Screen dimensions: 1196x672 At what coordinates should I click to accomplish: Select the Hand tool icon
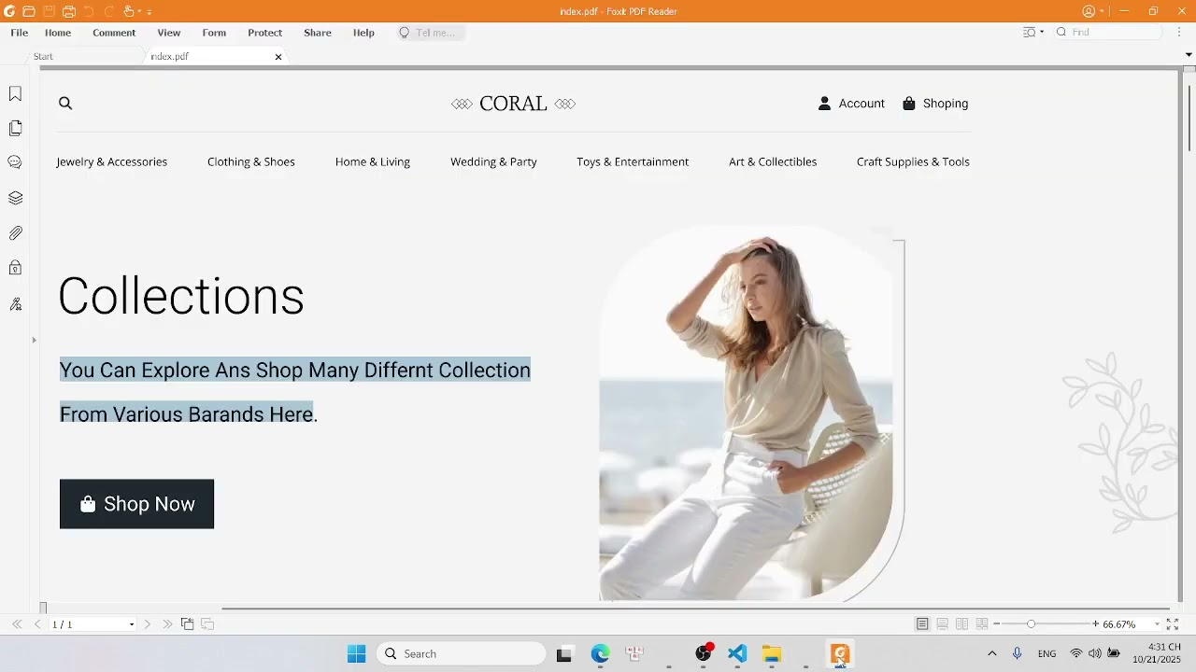(x=129, y=11)
